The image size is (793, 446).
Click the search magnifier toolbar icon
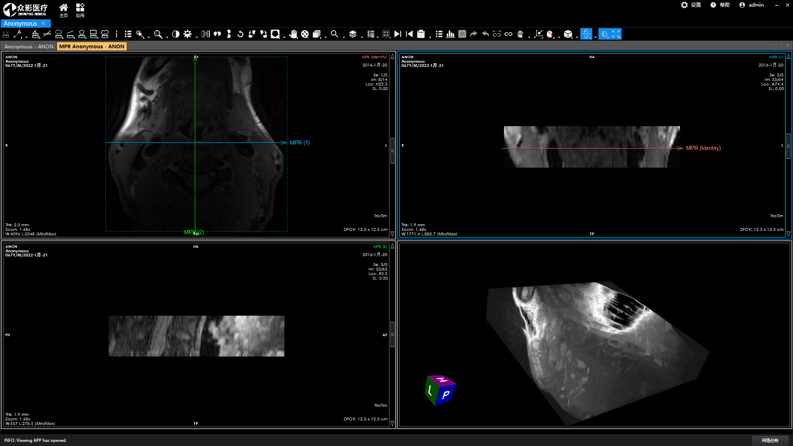click(x=335, y=34)
